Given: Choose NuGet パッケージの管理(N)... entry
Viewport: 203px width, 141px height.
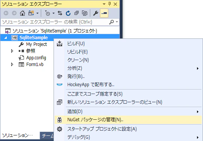Looking at the screenshot, I should (x=128, y=120).
